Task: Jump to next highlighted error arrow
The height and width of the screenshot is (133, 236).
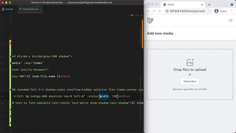Action: click(141, 16)
